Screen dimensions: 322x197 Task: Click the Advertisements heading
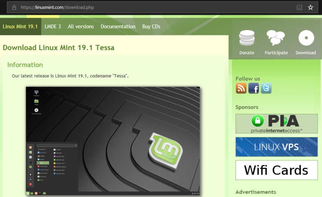[256, 192]
